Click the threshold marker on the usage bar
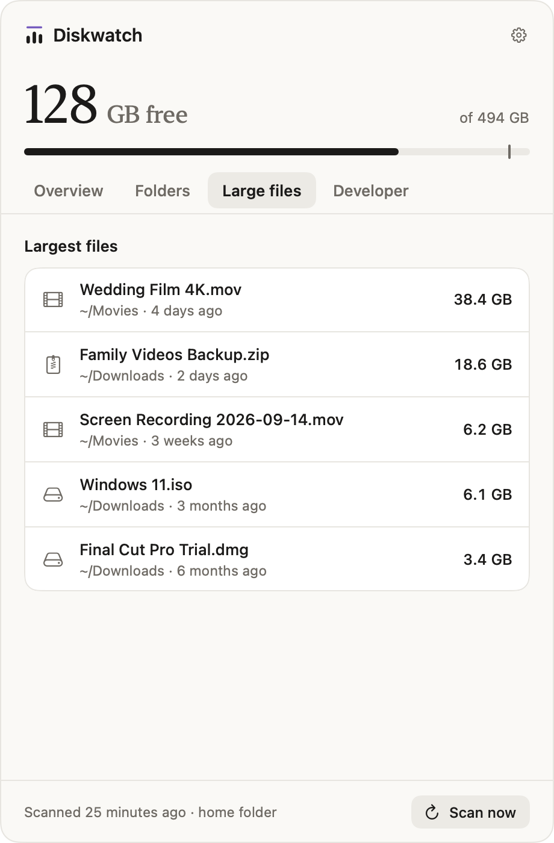The height and width of the screenshot is (843, 554). (509, 152)
